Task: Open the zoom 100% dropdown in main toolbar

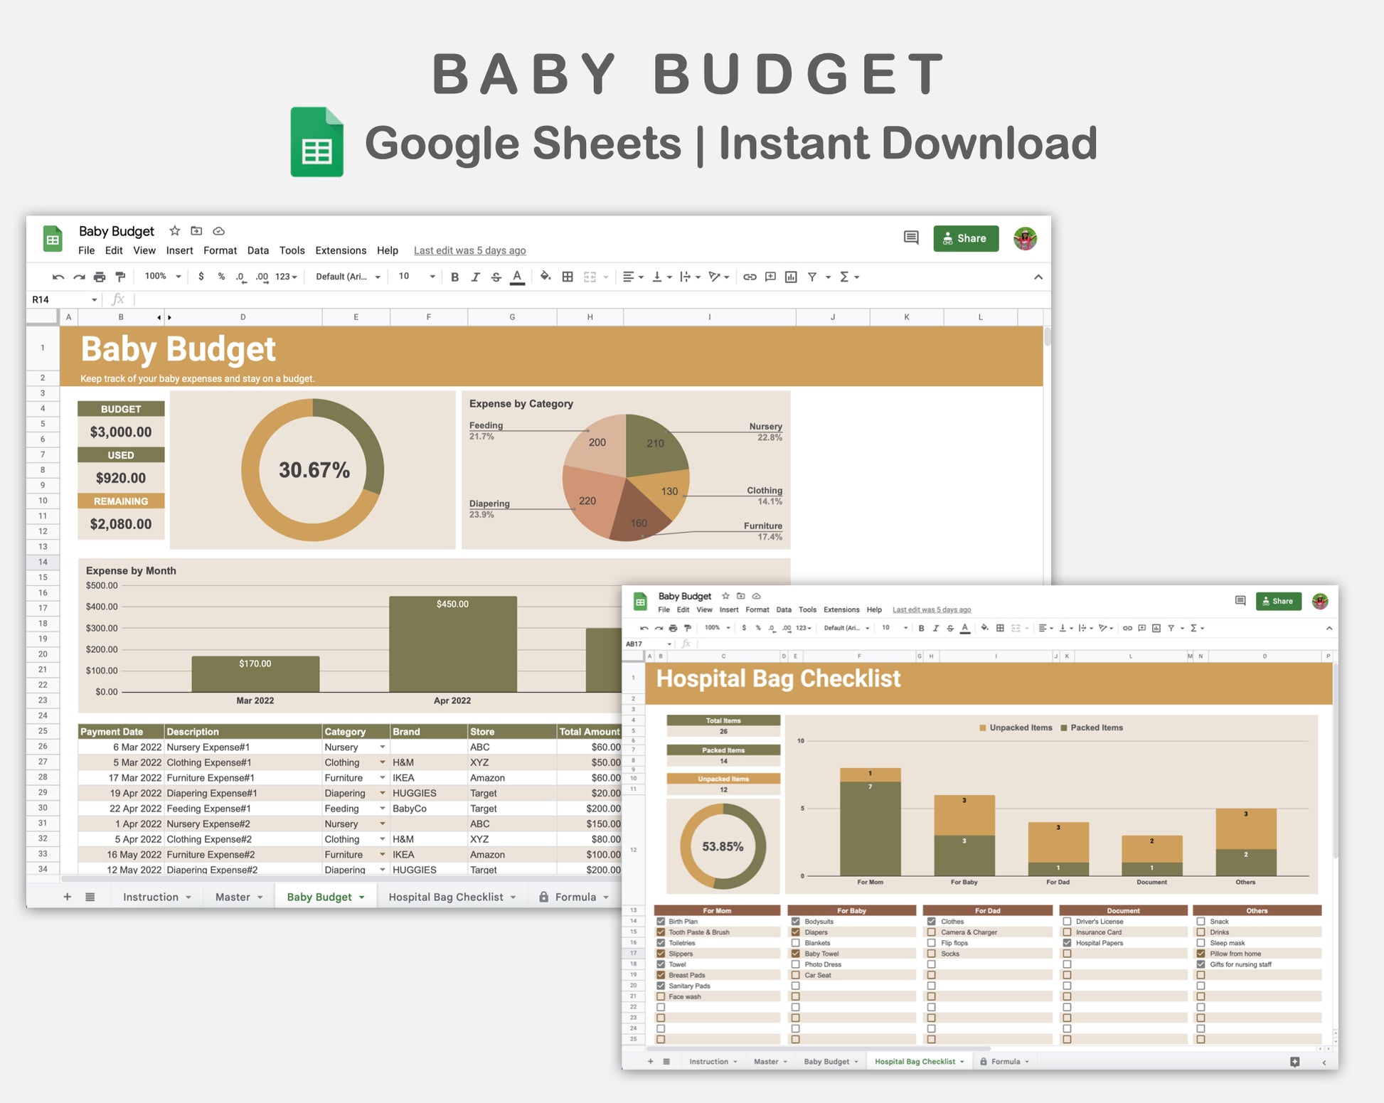Action: point(162,277)
